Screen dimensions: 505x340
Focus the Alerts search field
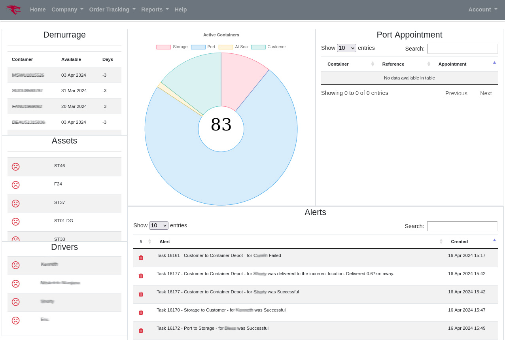tap(462, 227)
